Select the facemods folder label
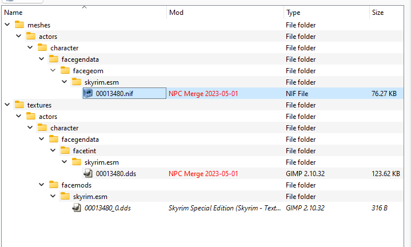 [x=77, y=185]
